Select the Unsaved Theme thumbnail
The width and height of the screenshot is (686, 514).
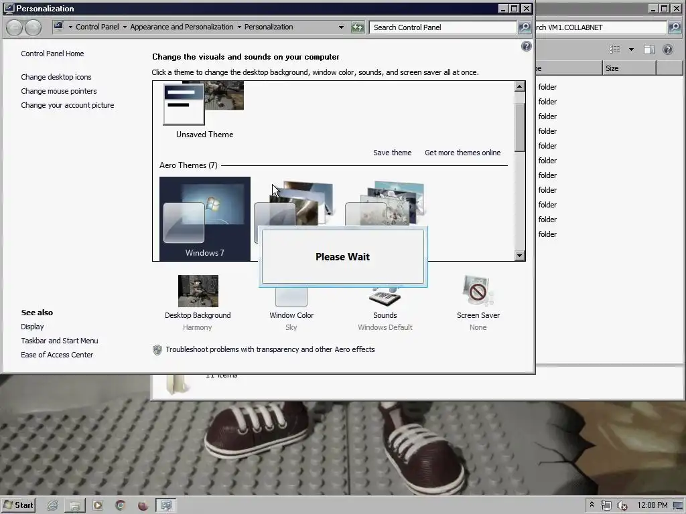204,104
